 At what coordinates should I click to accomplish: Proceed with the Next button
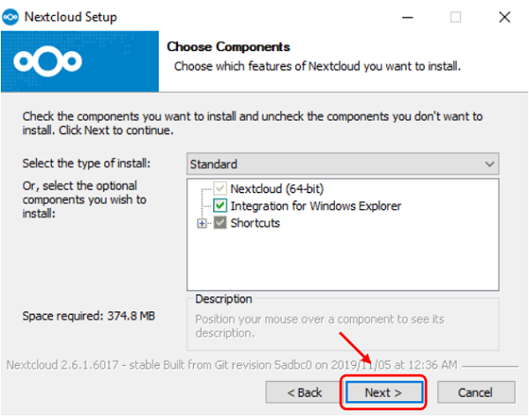(384, 391)
